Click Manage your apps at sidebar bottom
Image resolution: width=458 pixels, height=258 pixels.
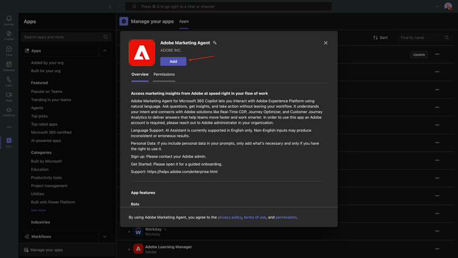(x=67, y=250)
